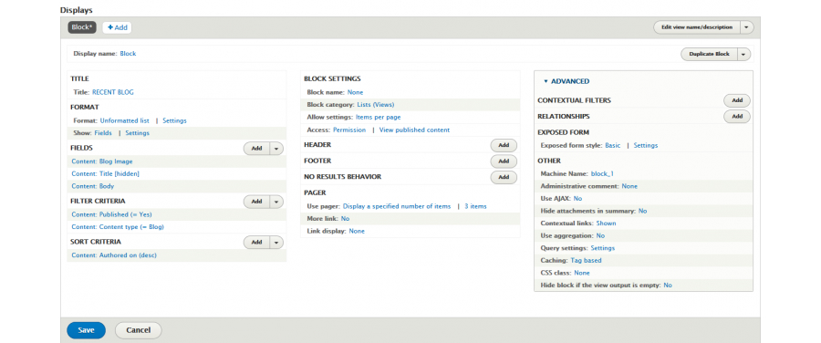Save the view
Screen dimensions: 821x343
(x=86, y=330)
